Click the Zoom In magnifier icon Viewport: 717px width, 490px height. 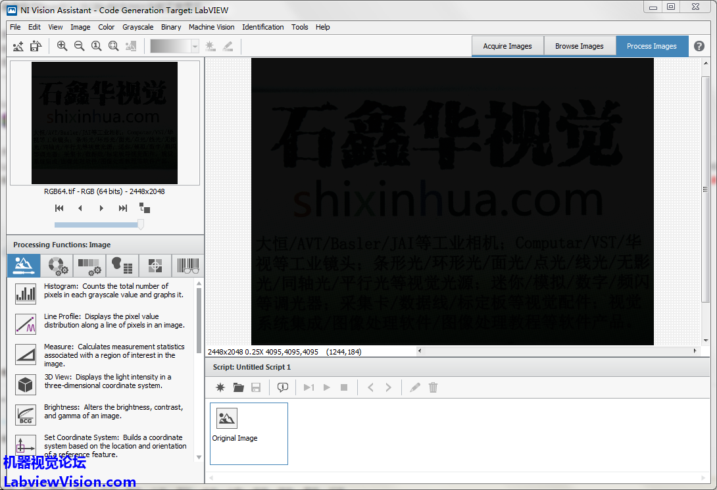(62, 46)
